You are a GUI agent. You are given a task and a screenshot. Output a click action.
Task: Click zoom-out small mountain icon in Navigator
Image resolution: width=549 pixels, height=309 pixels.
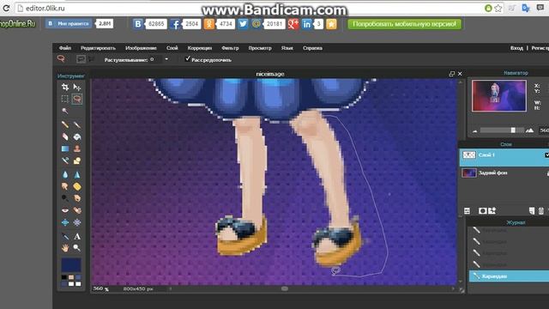click(x=474, y=131)
